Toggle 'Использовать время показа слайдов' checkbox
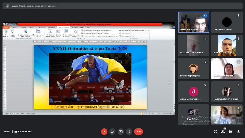The width and height of the screenshot is (245, 138). click(82, 33)
